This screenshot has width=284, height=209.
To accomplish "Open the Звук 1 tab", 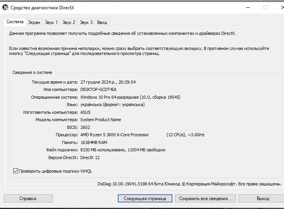I will coord(51,22).
